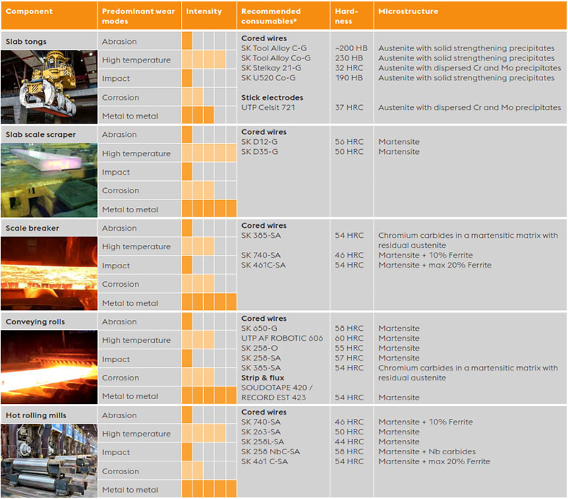Click 'SK 258-SA' consumable
The width and height of the screenshot is (568, 499).
coord(261,358)
